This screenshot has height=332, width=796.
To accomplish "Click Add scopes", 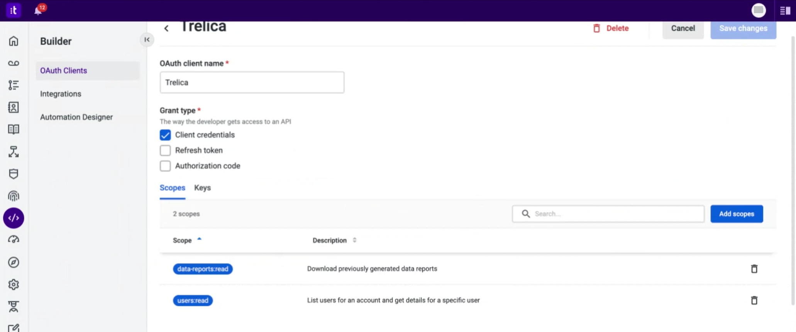I will pos(737,214).
